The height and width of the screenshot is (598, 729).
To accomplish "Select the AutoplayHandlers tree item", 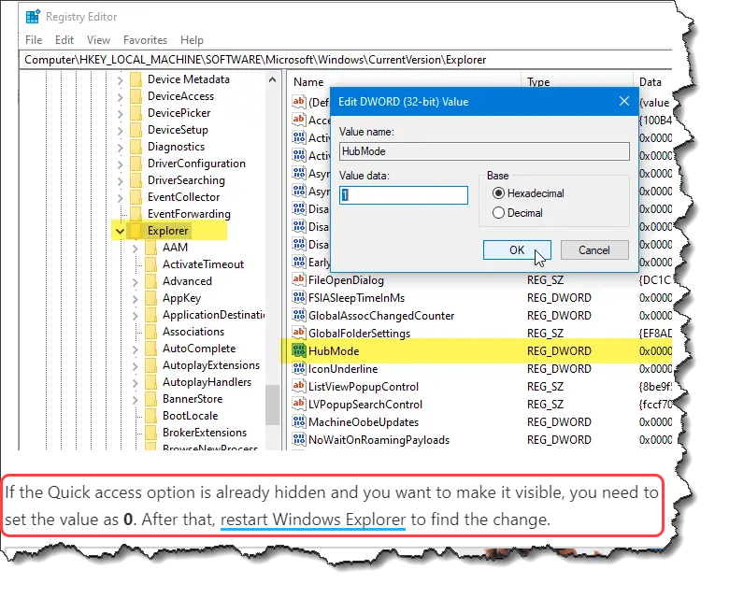I will pos(207,382).
